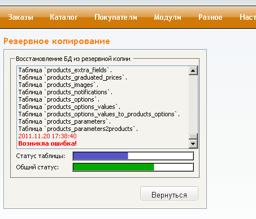256x219 pixels.
Task: Click the log scrollbar thumb
Action: click(x=193, y=136)
